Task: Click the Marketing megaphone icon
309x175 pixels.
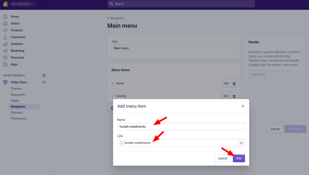Action: [5, 51]
